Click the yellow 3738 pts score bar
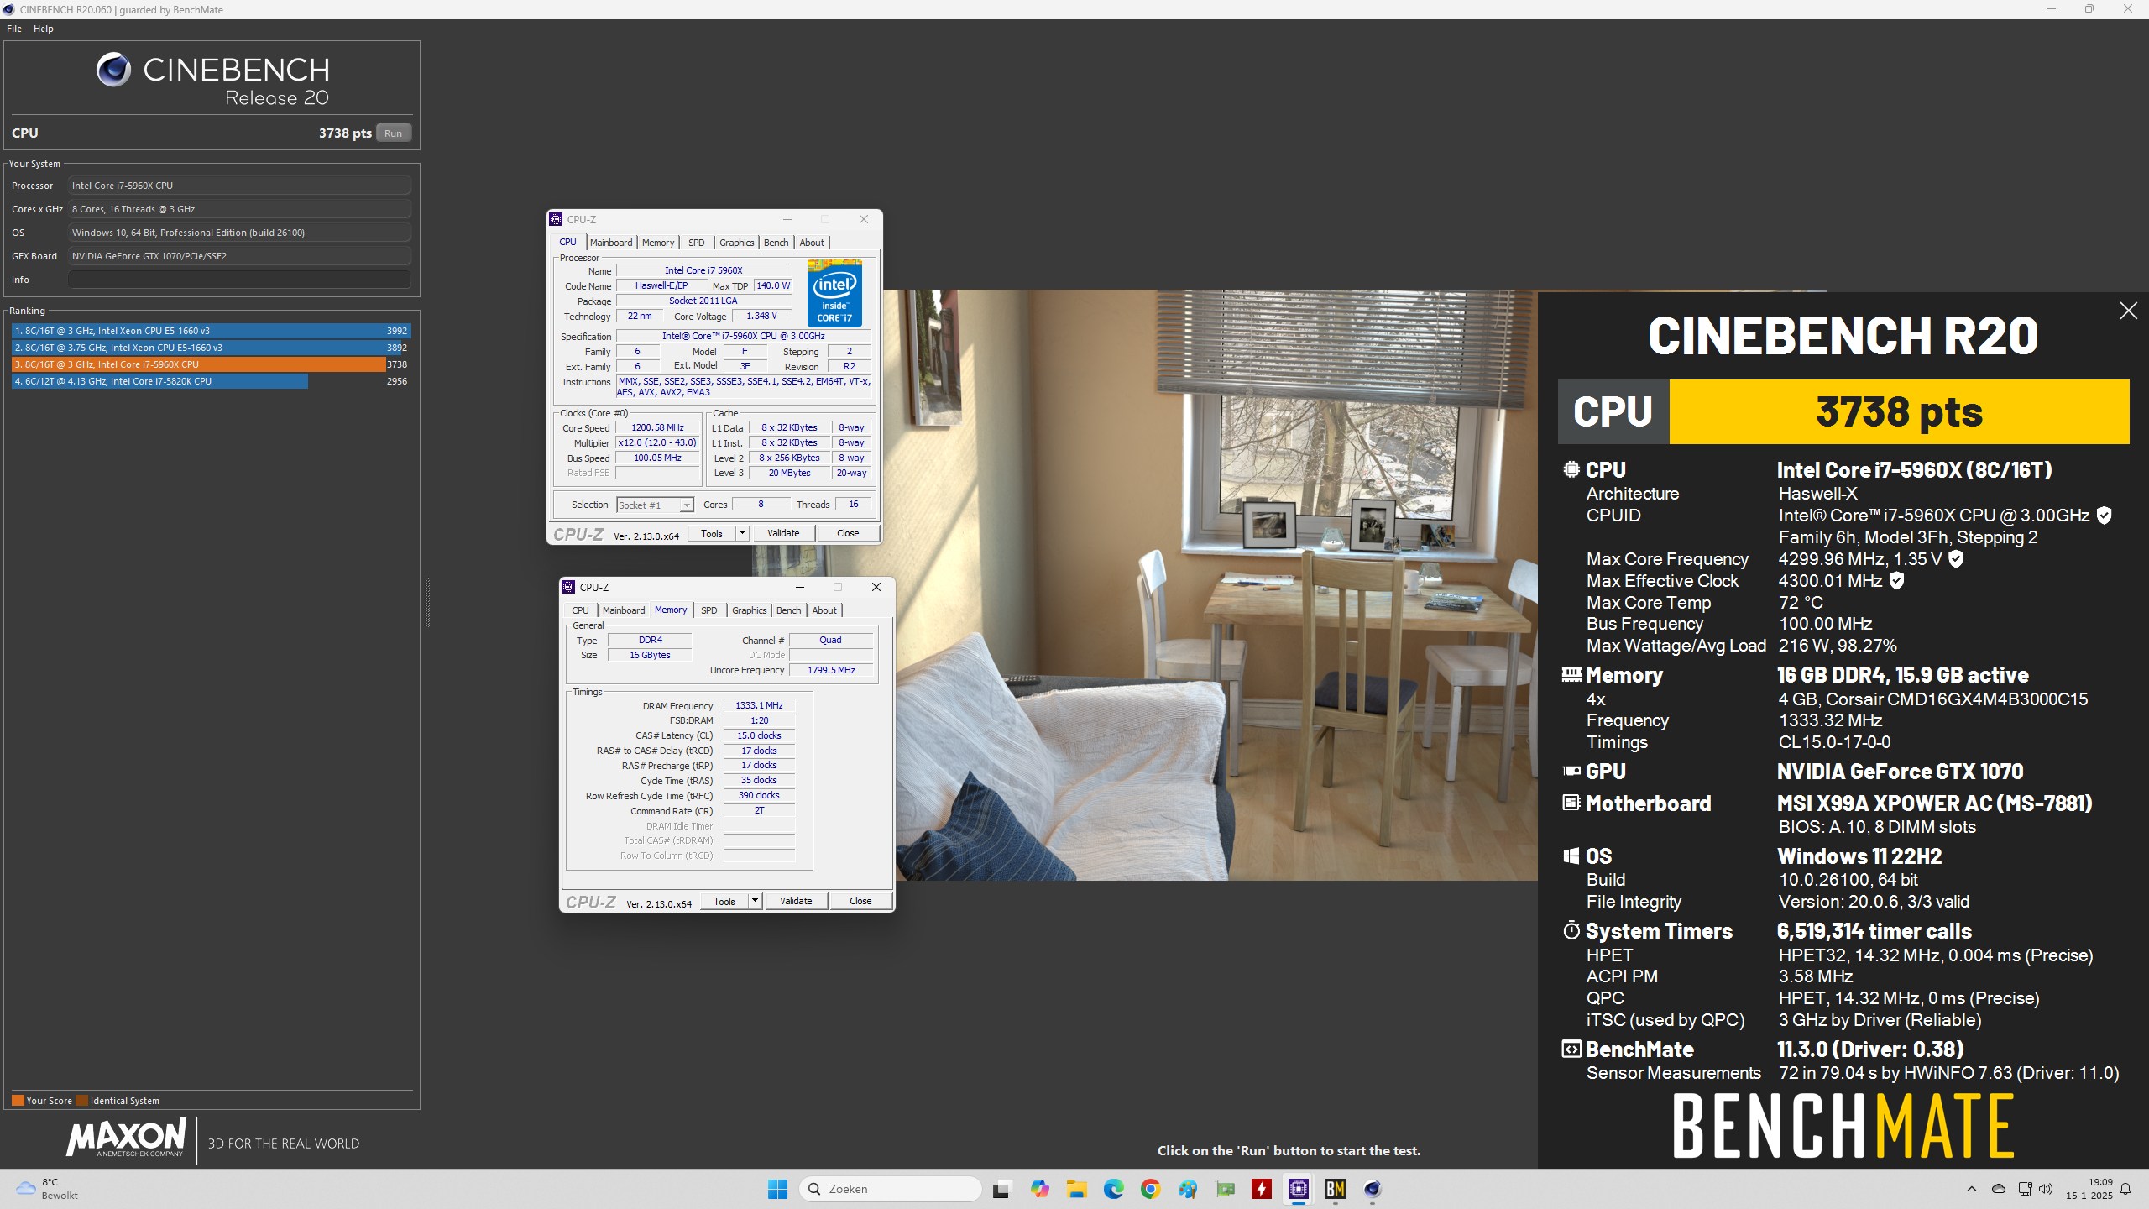 [1899, 411]
